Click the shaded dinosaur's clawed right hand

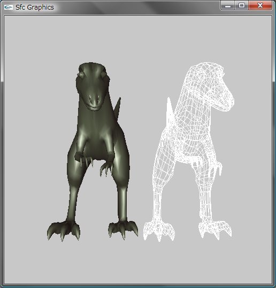[x=106, y=168]
